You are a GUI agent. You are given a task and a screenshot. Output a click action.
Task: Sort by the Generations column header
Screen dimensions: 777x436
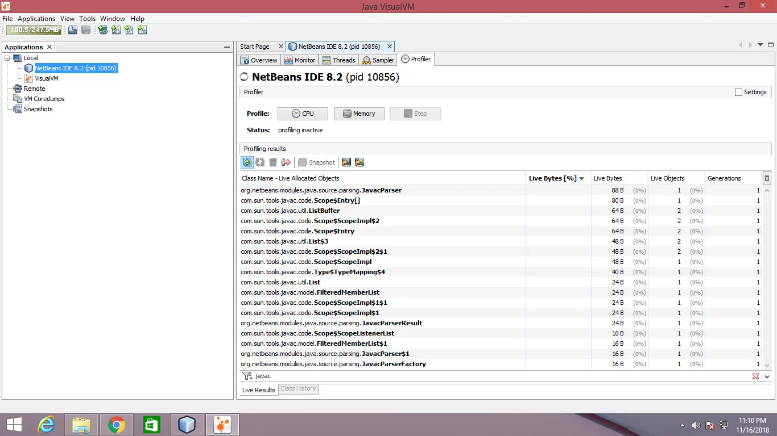[x=733, y=178]
